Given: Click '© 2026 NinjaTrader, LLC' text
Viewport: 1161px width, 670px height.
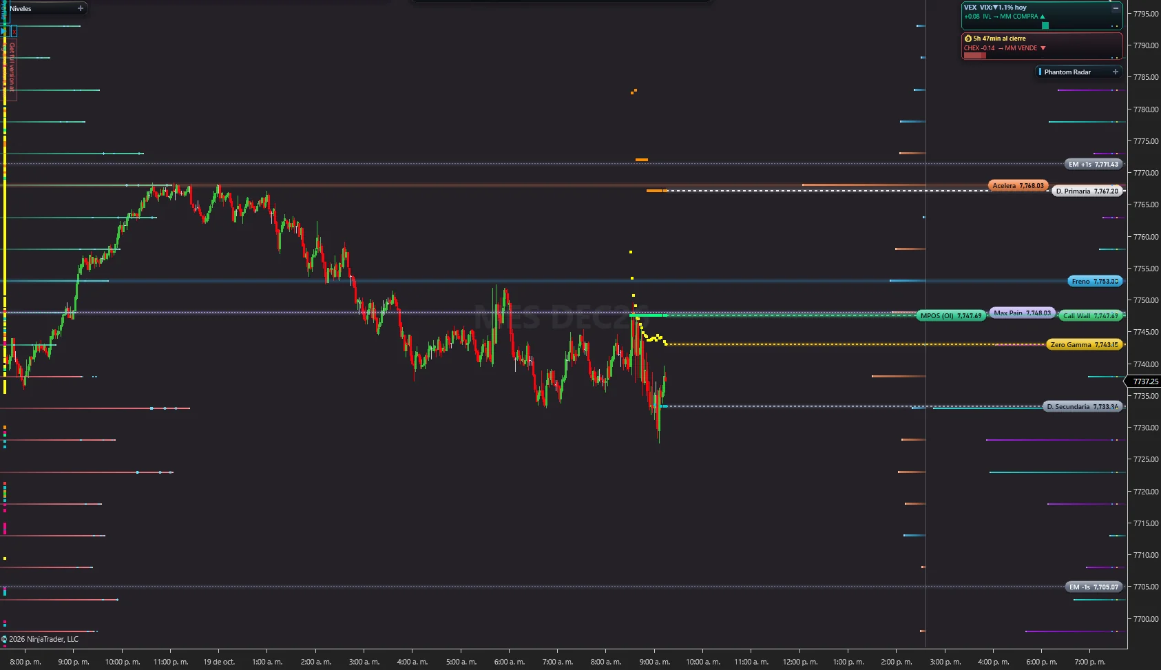Looking at the screenshot, I should pos(40,639).
